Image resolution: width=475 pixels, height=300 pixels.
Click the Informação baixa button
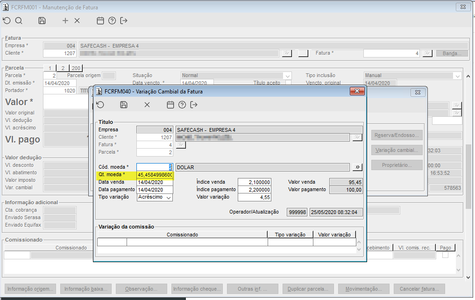click(x=86, y=289)
